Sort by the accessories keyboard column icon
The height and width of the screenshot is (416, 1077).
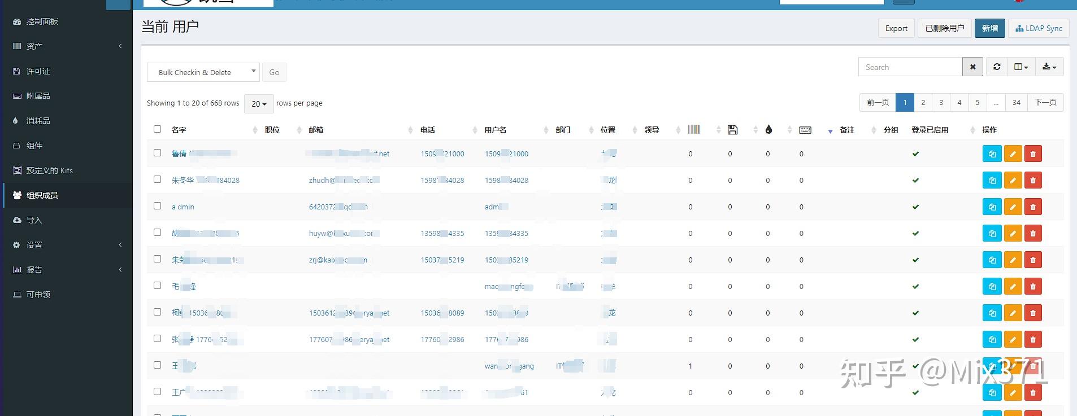pos(805,130)
